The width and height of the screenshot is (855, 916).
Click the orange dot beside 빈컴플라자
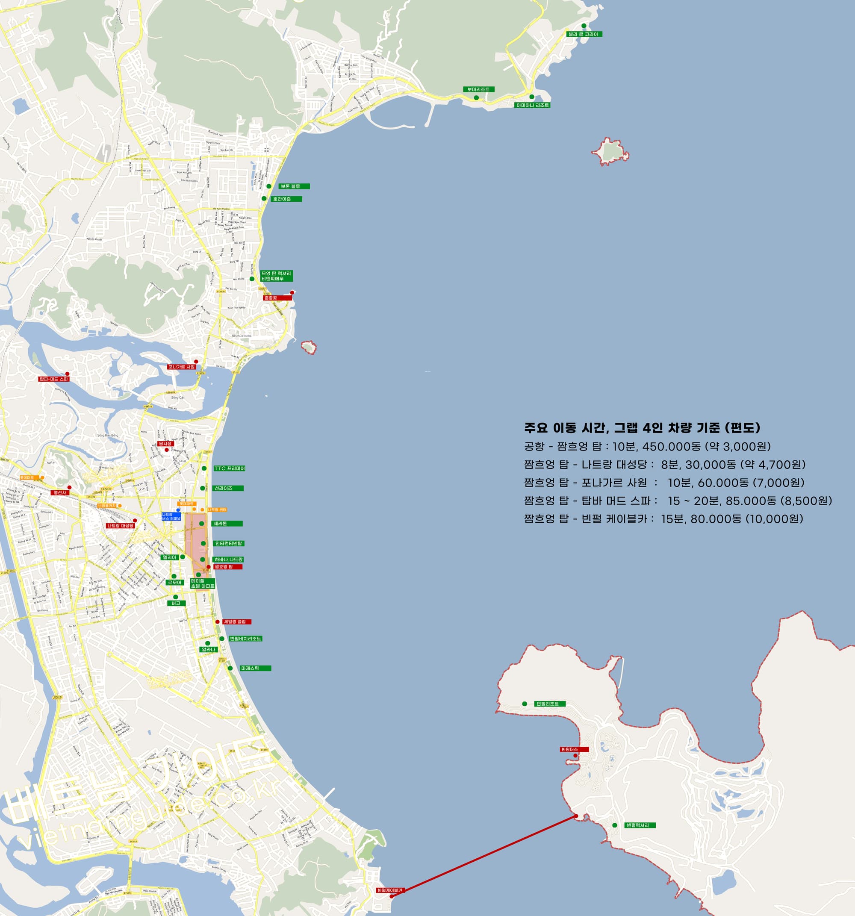click(x=120, y=506)
